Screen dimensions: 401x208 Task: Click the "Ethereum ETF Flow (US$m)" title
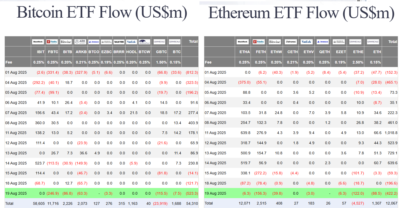point(301,13)
